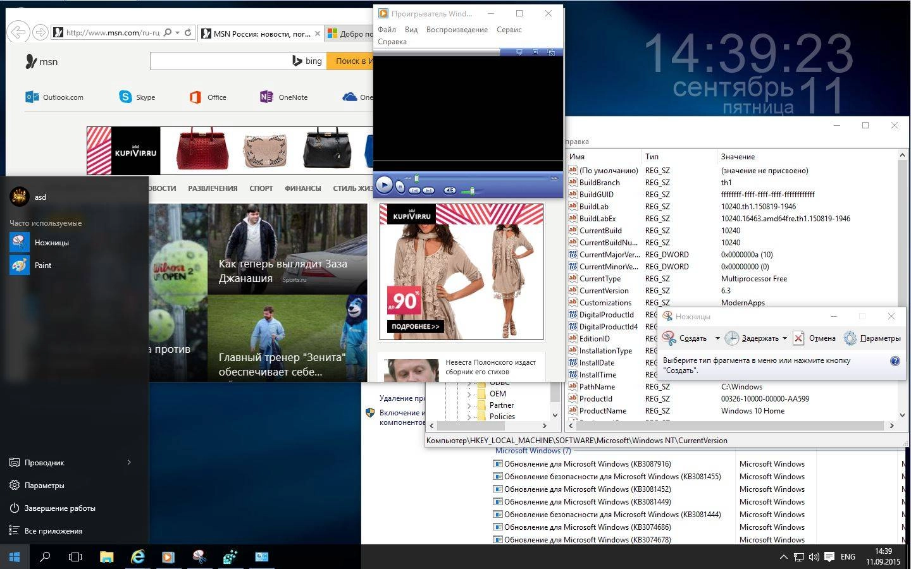This screenshot has height=569, width=911.
Task: Click the quick access panel icon in Media Player
Action: tap(519, 52)
